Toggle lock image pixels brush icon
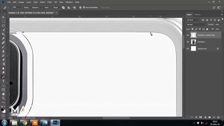The image size is (224, 126). 196,29
